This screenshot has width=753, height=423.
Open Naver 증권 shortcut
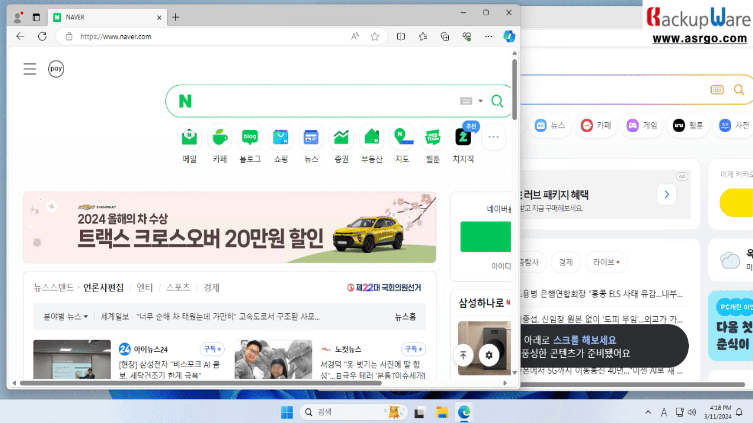[341, 144]
